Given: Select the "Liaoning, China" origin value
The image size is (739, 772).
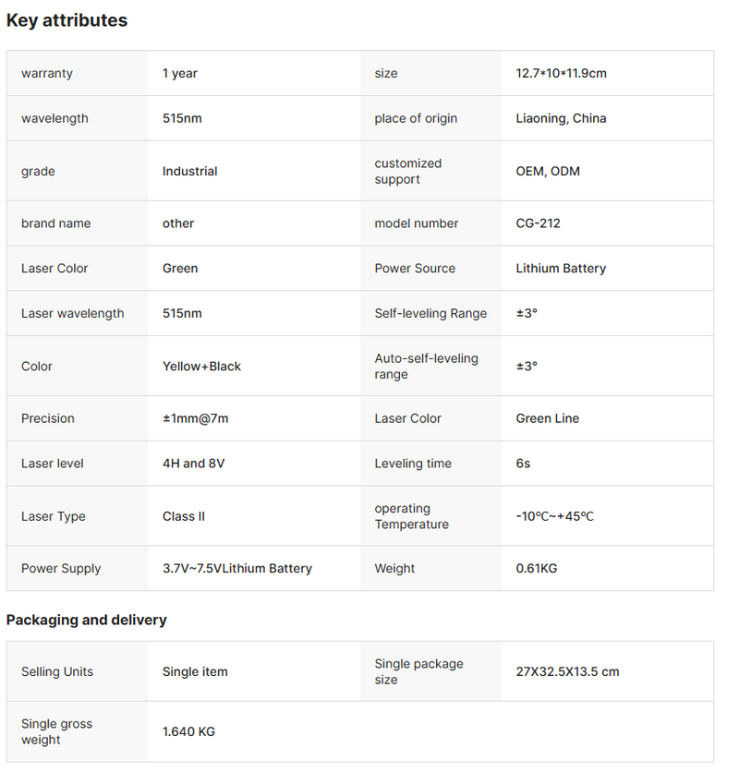Looking at the screenshot, I should click(x=561, y=118).
